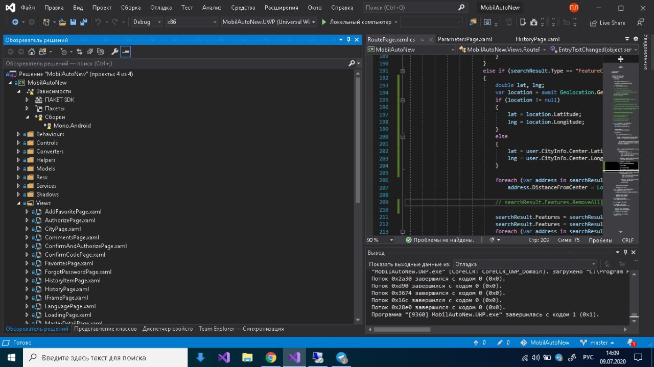654x367 pixels.
Task: Toggle the Preview Selected Items button
Action: [x=125, y=52]
